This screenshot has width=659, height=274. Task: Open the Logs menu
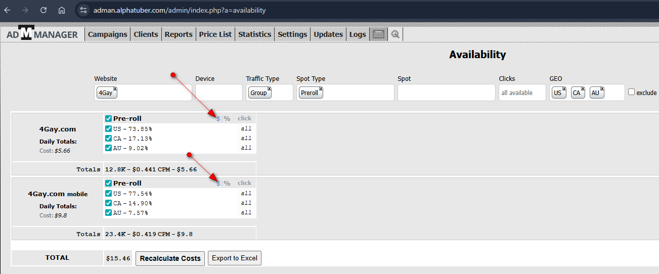(x=358, y=34)
